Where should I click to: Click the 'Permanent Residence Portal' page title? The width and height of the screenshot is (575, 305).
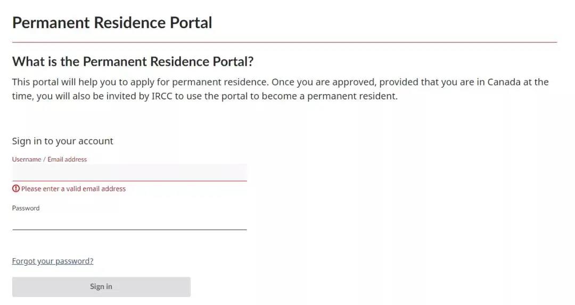tap(112, 23)
